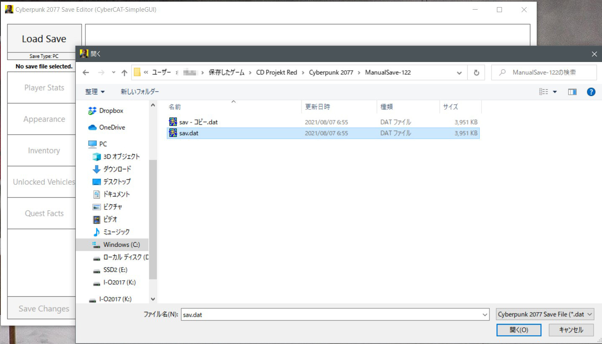Click the sav - コピー.dat file icon
This screenshot has height=344, width=602.
(173, 122)
